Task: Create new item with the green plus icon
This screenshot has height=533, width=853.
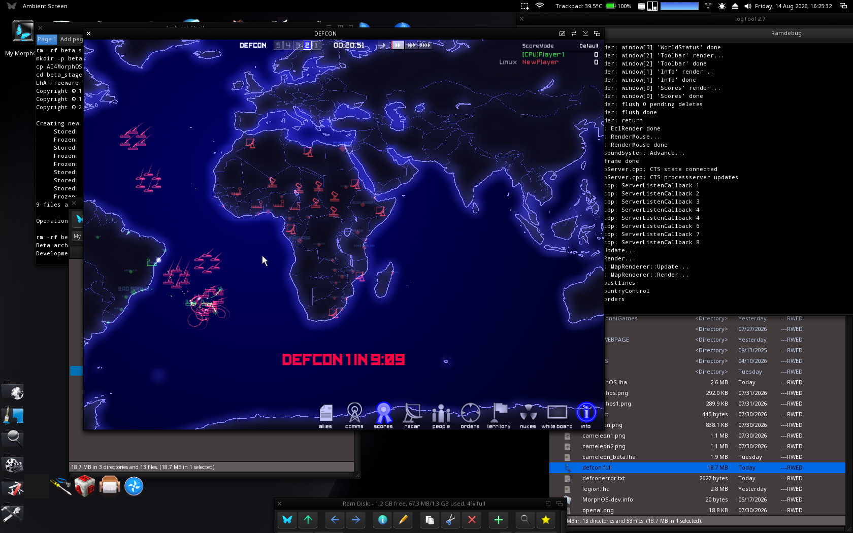Action: tap(498, 519)
